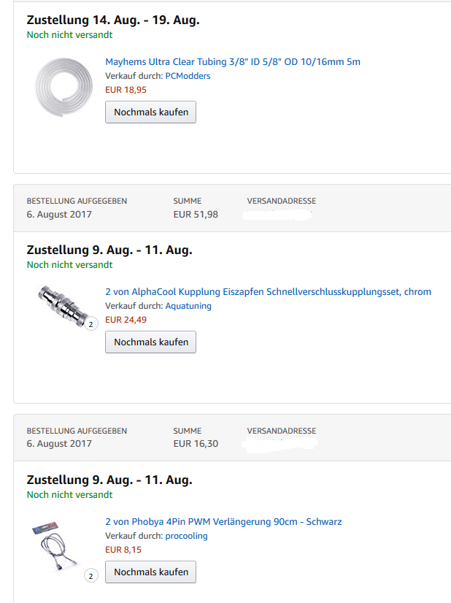Visit the procooling seller link
The height and width of the screenshot is (603, 451).
point(186,536)
